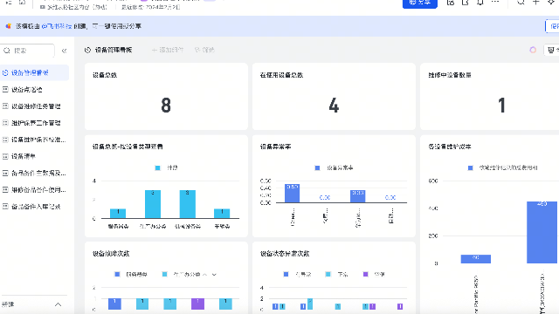Click the grid icon beside 备品备件入库记录
This screenshot has width=559, height=314.
[x=5, y=207]
